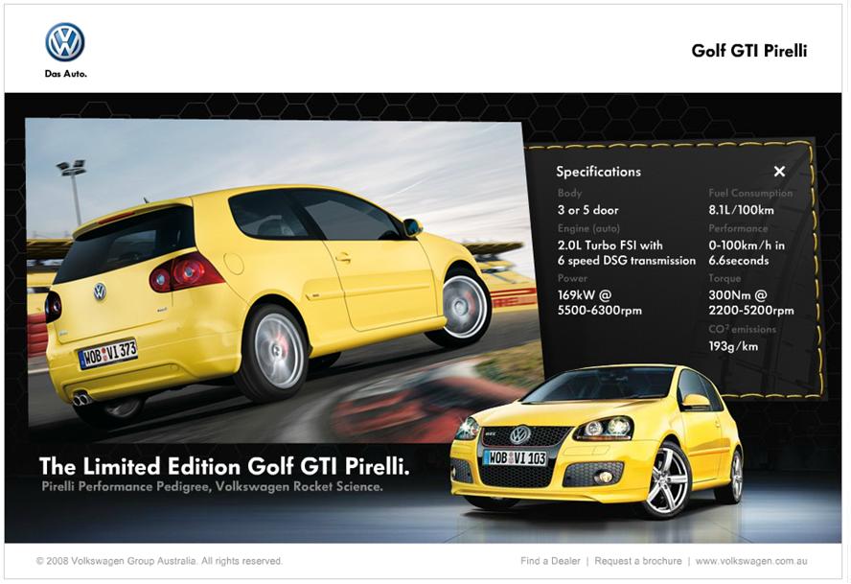The height and width of the screenshot is (584, 851).
Task: Click the 2008 Volkswagen Group Australia copyright
Action: [x=159, y=561]
